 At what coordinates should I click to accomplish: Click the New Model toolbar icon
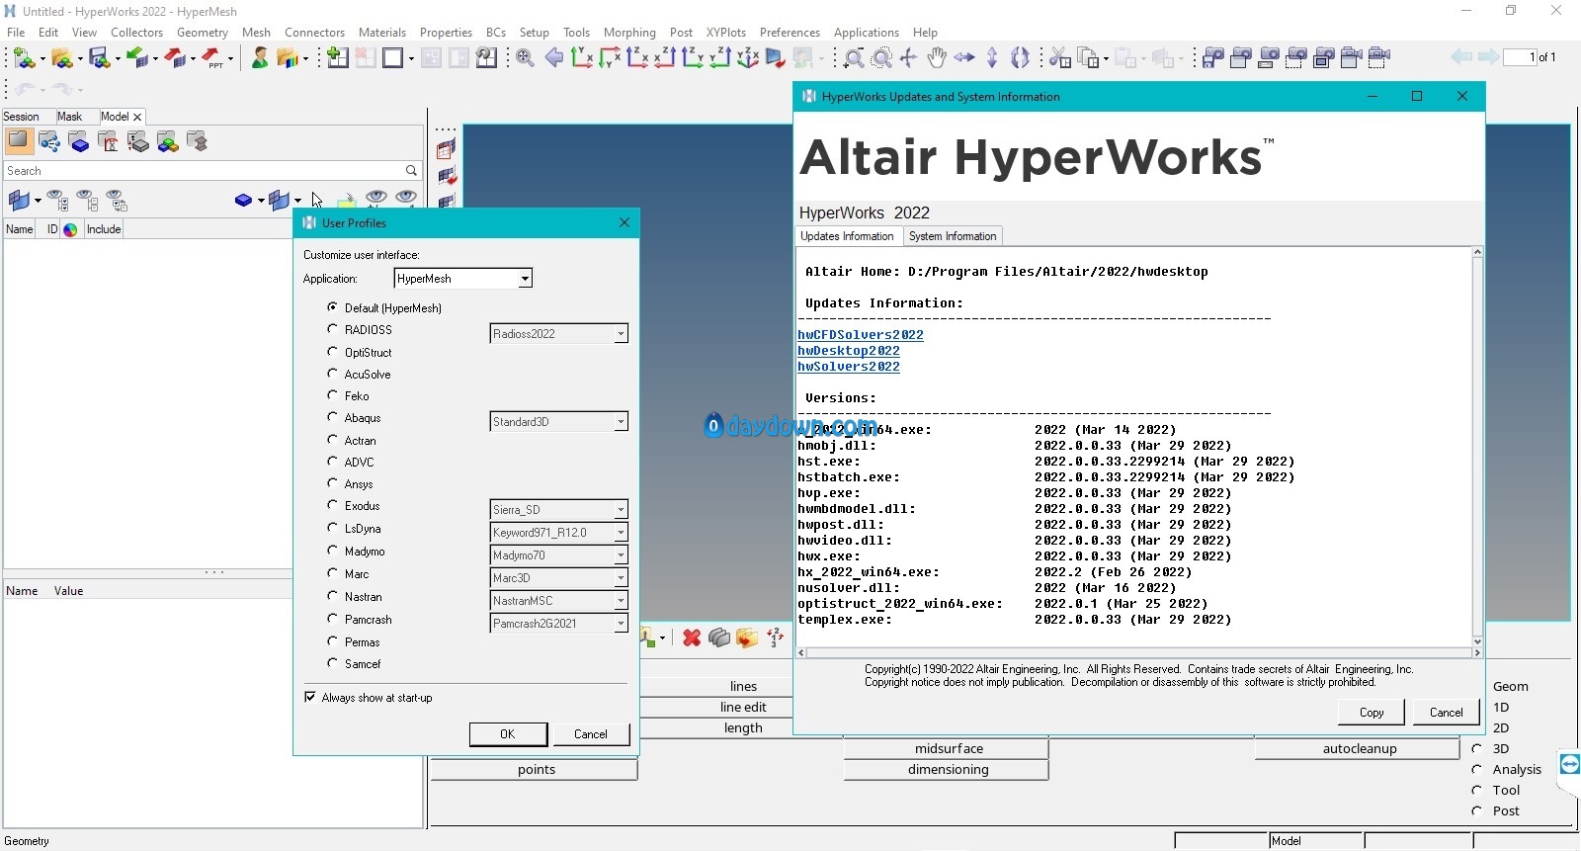click(24, 58)
